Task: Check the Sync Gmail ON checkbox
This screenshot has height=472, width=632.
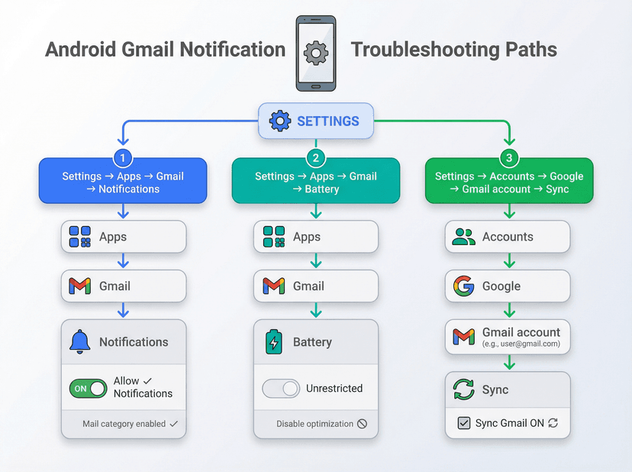Action: pyautogui.click(x=464, y=423)
